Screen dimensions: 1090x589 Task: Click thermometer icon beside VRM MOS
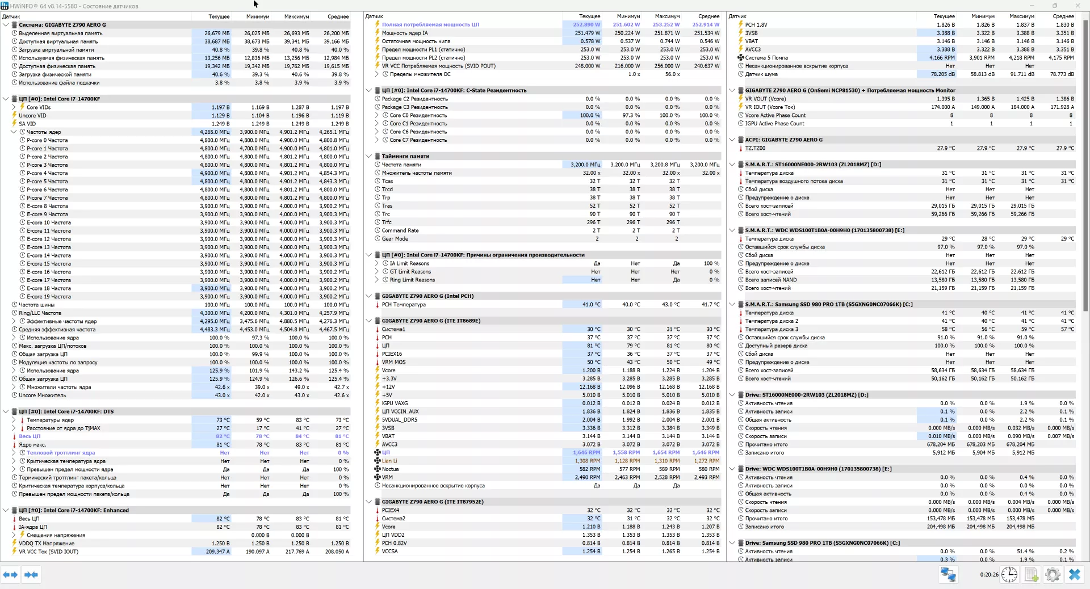[x=377, y=362]
